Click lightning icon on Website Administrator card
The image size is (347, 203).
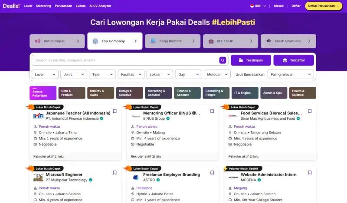[226, 168]
